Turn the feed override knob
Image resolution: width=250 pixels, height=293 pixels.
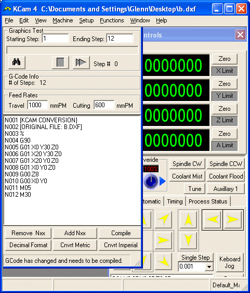[151, 181]
